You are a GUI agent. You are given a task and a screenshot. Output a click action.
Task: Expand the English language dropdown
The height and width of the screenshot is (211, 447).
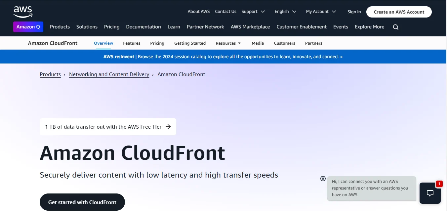click(x=285, y=11)
